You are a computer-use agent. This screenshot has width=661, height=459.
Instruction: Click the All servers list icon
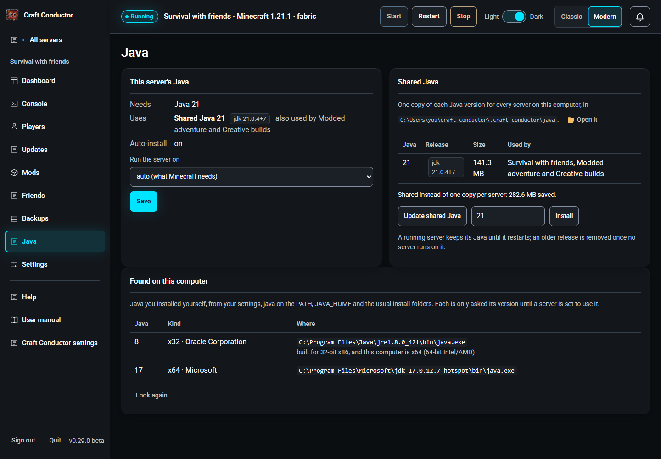pos(14,40)
